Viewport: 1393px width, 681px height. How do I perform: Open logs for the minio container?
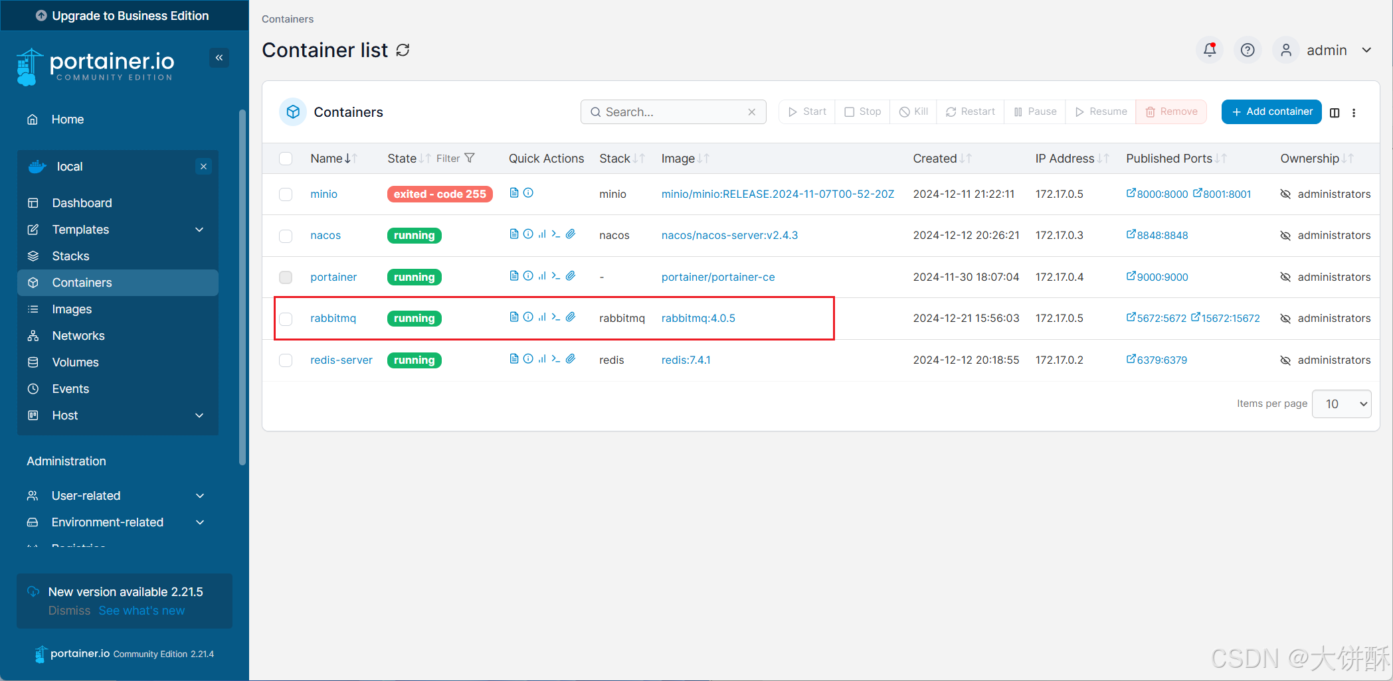coord(513,192)
